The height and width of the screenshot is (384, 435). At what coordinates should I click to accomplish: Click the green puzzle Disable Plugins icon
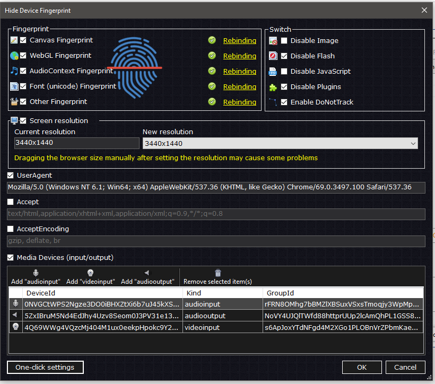point(273,86)
